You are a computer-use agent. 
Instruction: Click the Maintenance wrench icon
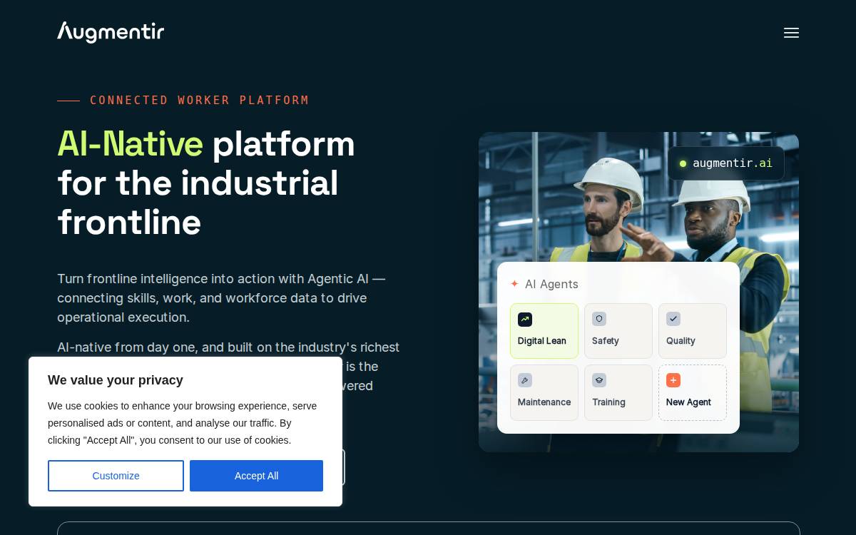[x=525, y=380]
